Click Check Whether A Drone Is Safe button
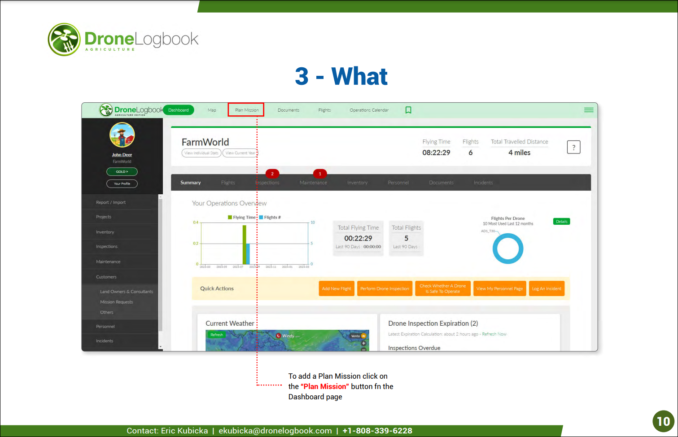The height and width of the screenshot is (437, 678). [x=443, y=288]
